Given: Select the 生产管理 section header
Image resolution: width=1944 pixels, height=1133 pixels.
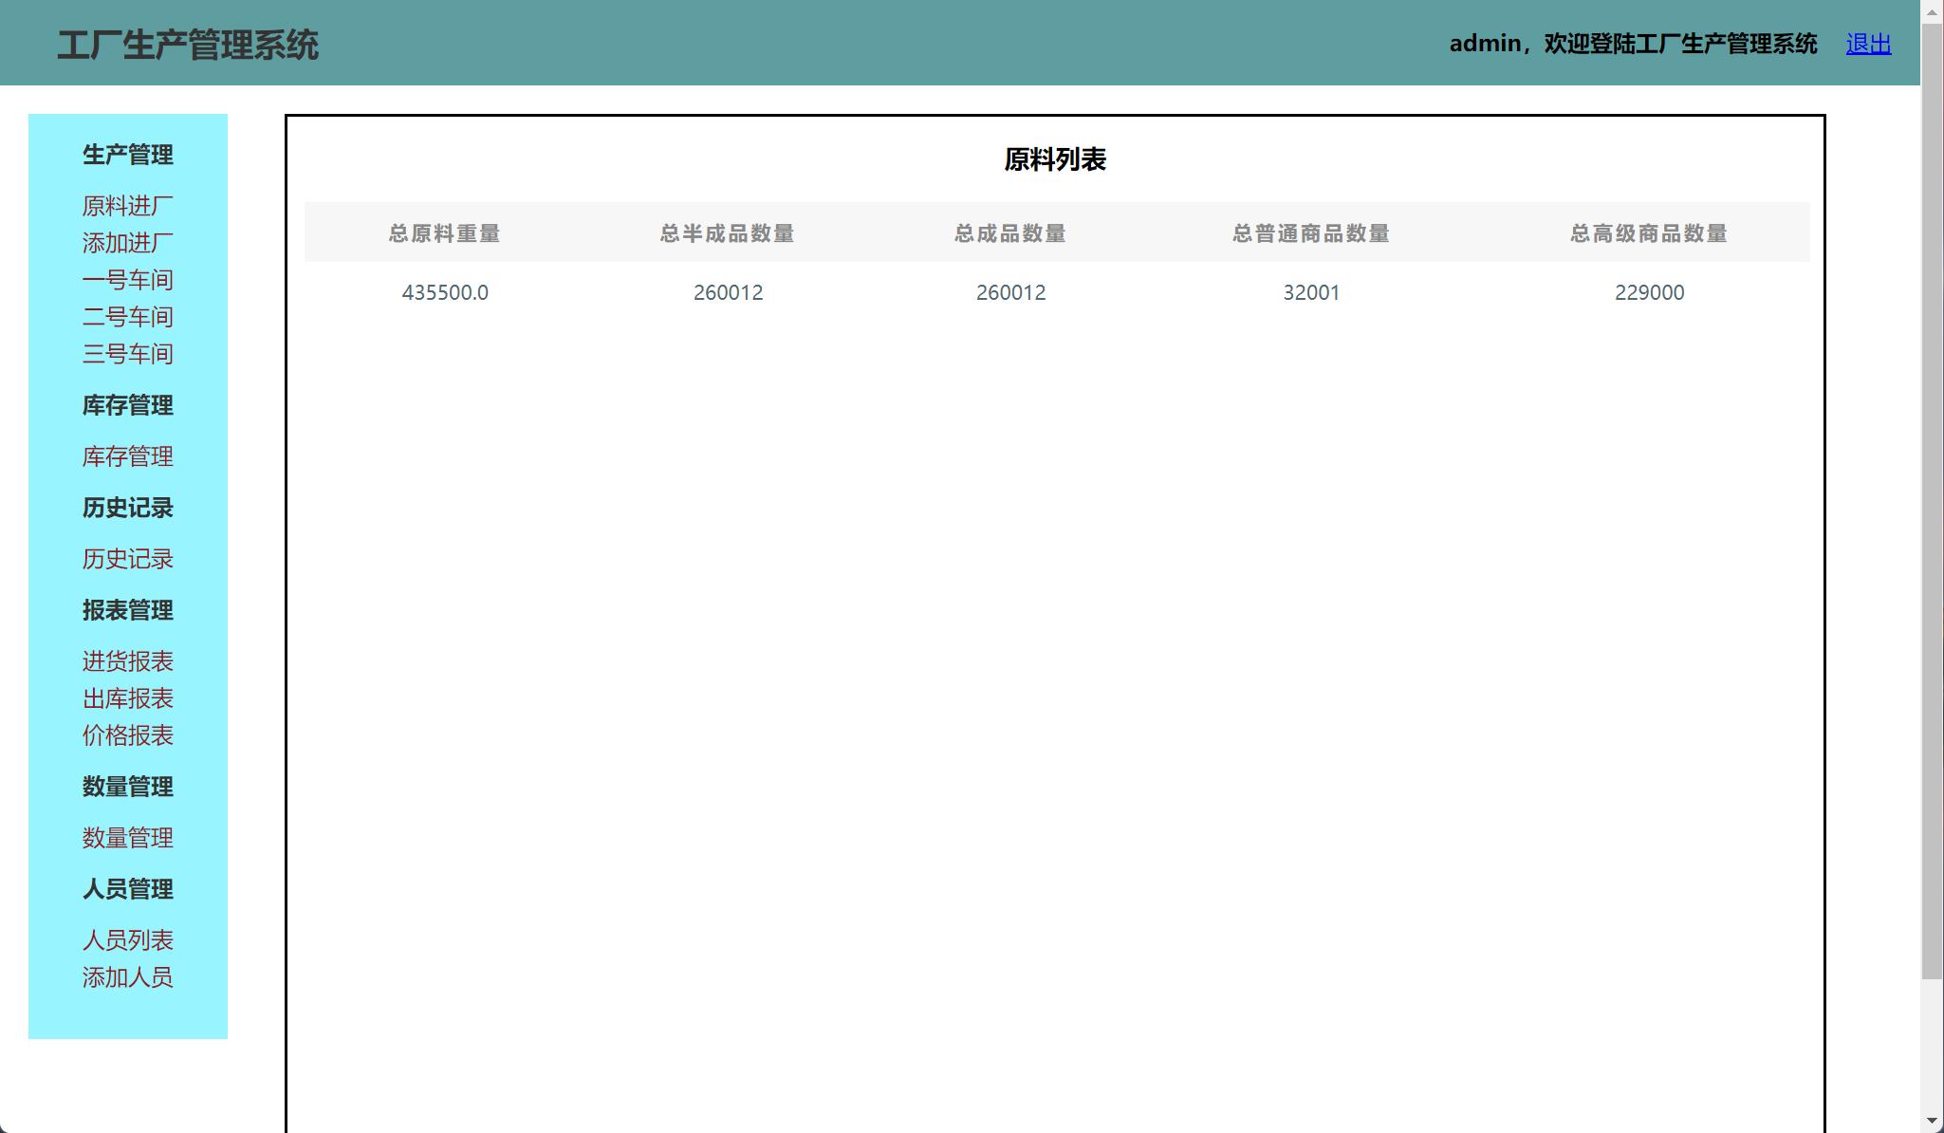Looking at the screenshot, I should 127,155.
